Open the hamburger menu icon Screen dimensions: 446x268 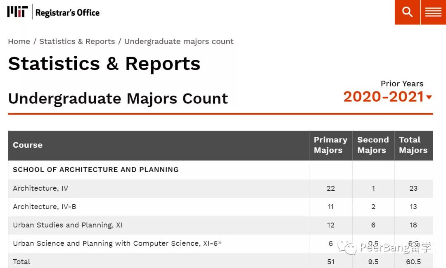coord(433,12)
